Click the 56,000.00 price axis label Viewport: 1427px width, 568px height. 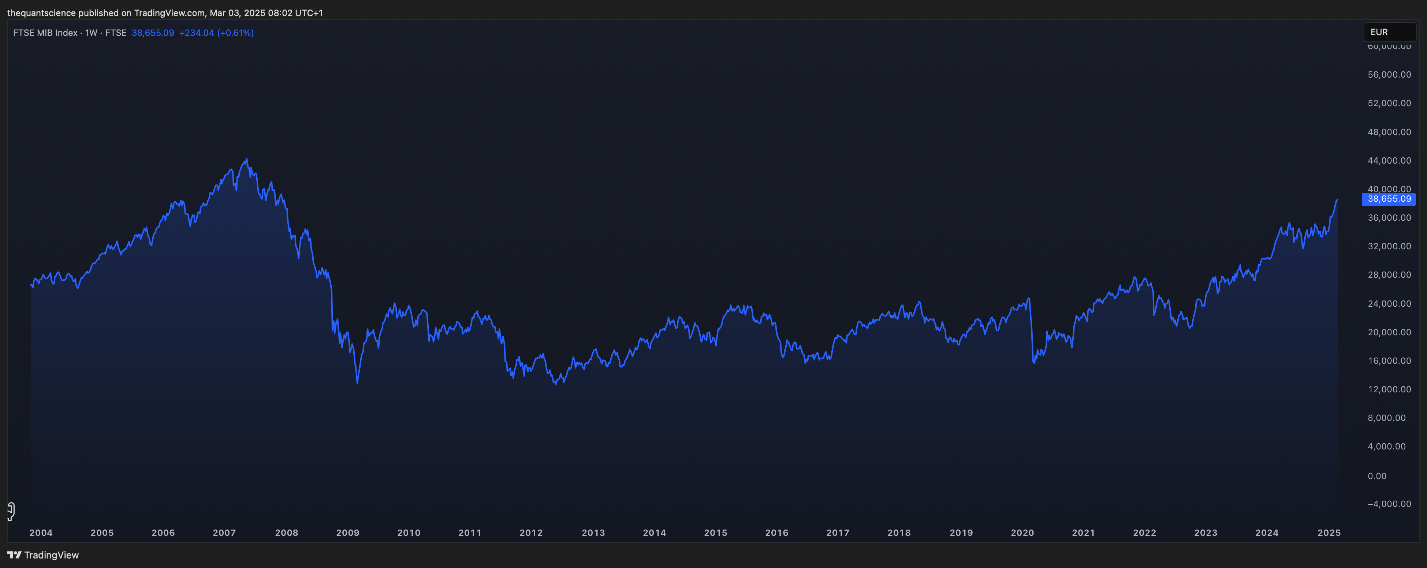click(x=1389, y=75)
